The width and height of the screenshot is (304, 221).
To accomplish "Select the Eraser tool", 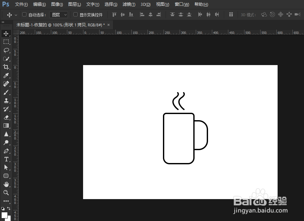I will [6, 117].
